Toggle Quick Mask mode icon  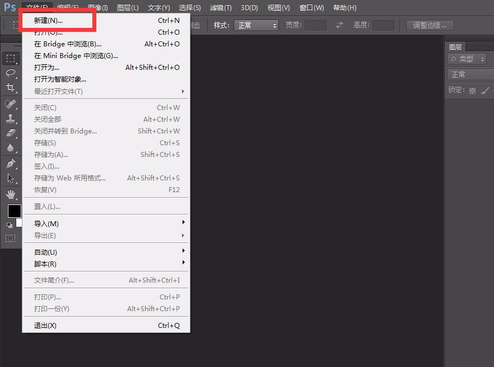point(10,238)
